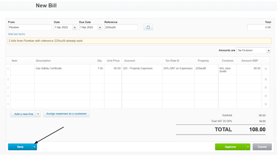
Task: Remove the last empty line item
Action: [x=266, y=104]
